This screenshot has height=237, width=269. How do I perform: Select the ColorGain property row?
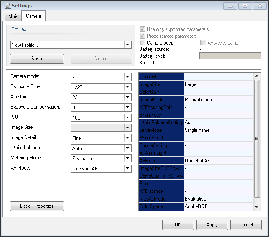click(196, 92)
